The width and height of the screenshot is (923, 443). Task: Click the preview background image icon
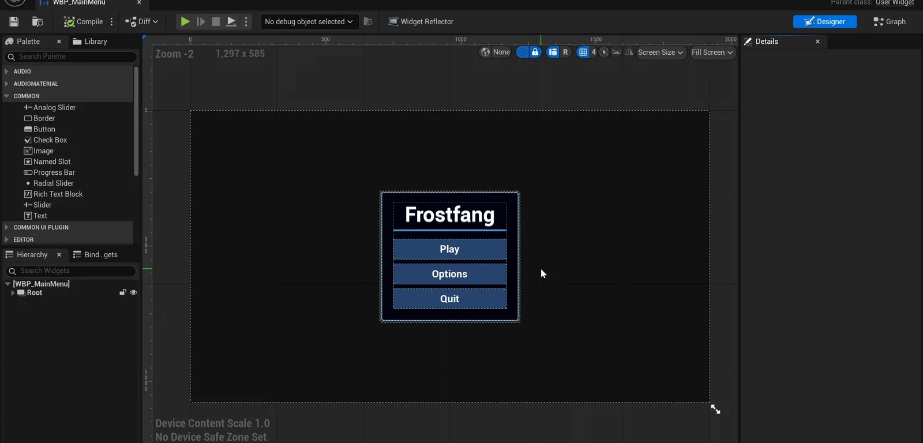pos(617,52)
